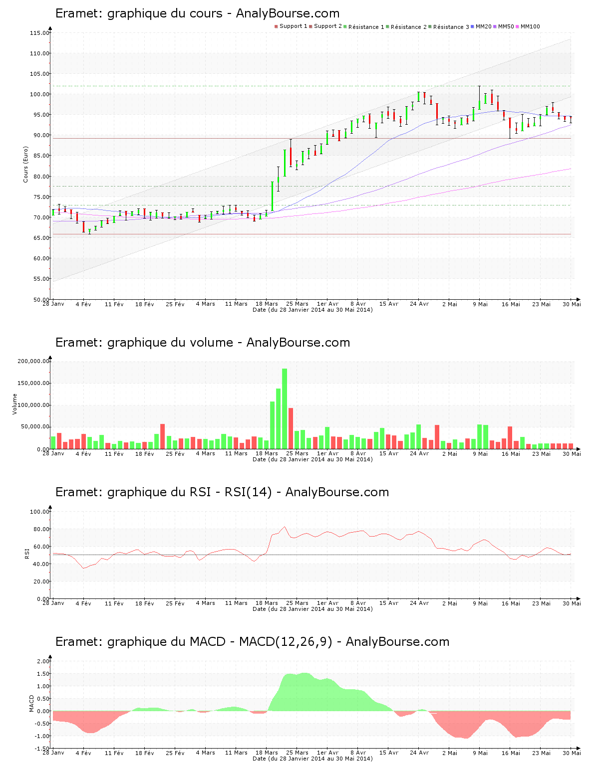This screenshot has height=773, width=599.
Task: Click the 'Volume' vertical axis title
Action: pos(14,404)
